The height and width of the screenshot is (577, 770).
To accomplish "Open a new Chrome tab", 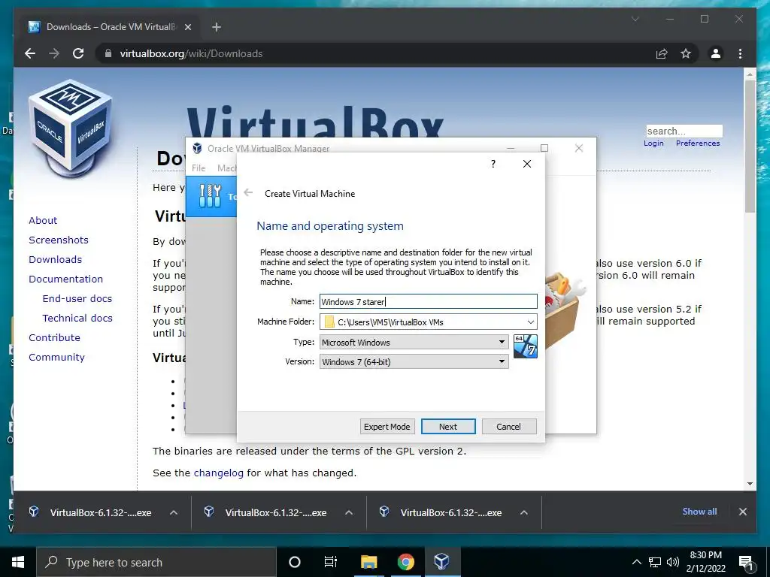I will click(216, 27).
